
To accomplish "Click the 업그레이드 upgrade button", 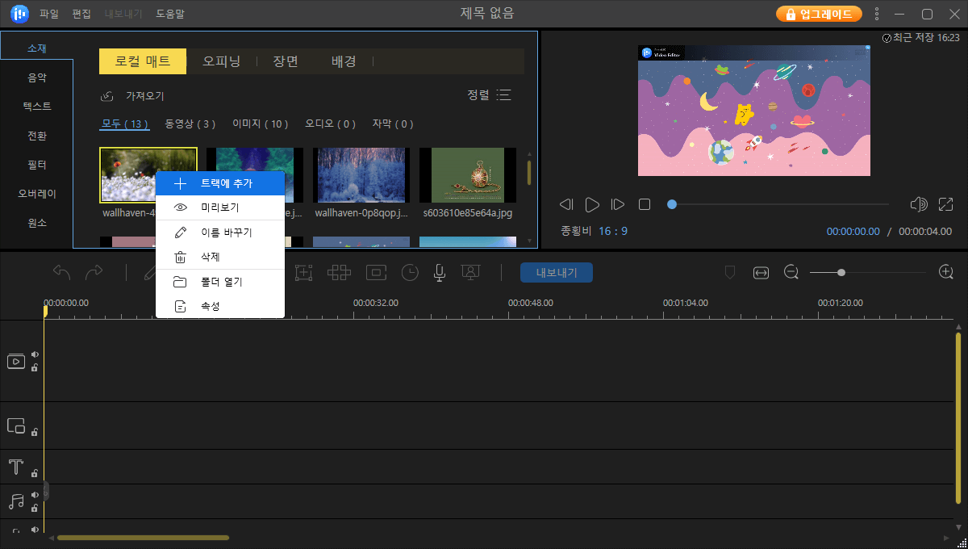I will pos(819,14).
